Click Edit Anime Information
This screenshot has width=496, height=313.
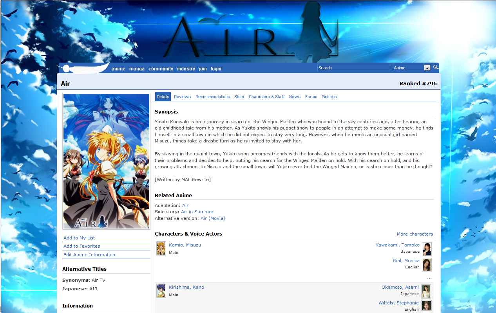(89, 255)
